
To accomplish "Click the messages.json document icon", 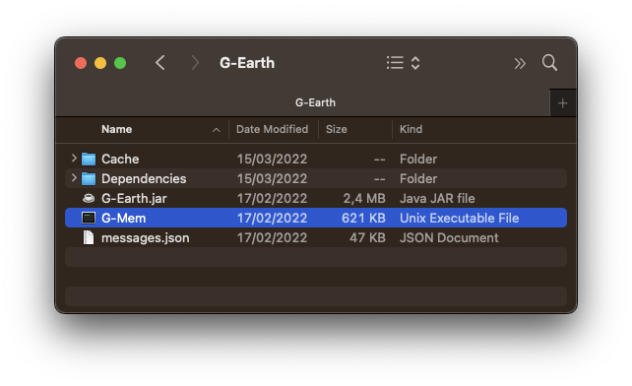I will [x=89, y=237].
